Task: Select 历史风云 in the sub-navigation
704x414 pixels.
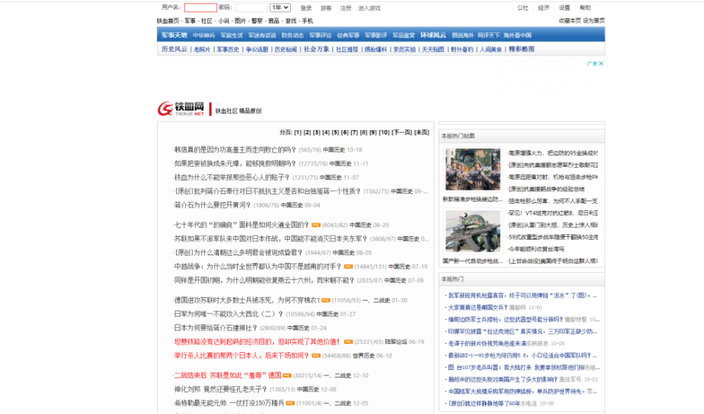Action: point(174,49)
